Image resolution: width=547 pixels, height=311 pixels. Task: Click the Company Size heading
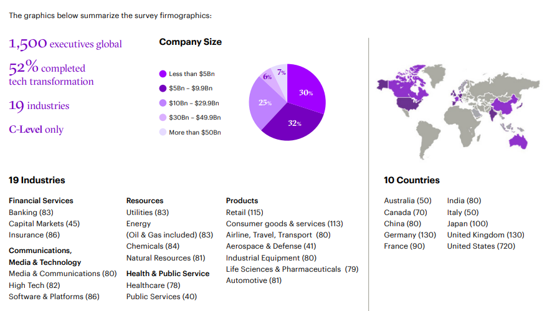(190, 42)
